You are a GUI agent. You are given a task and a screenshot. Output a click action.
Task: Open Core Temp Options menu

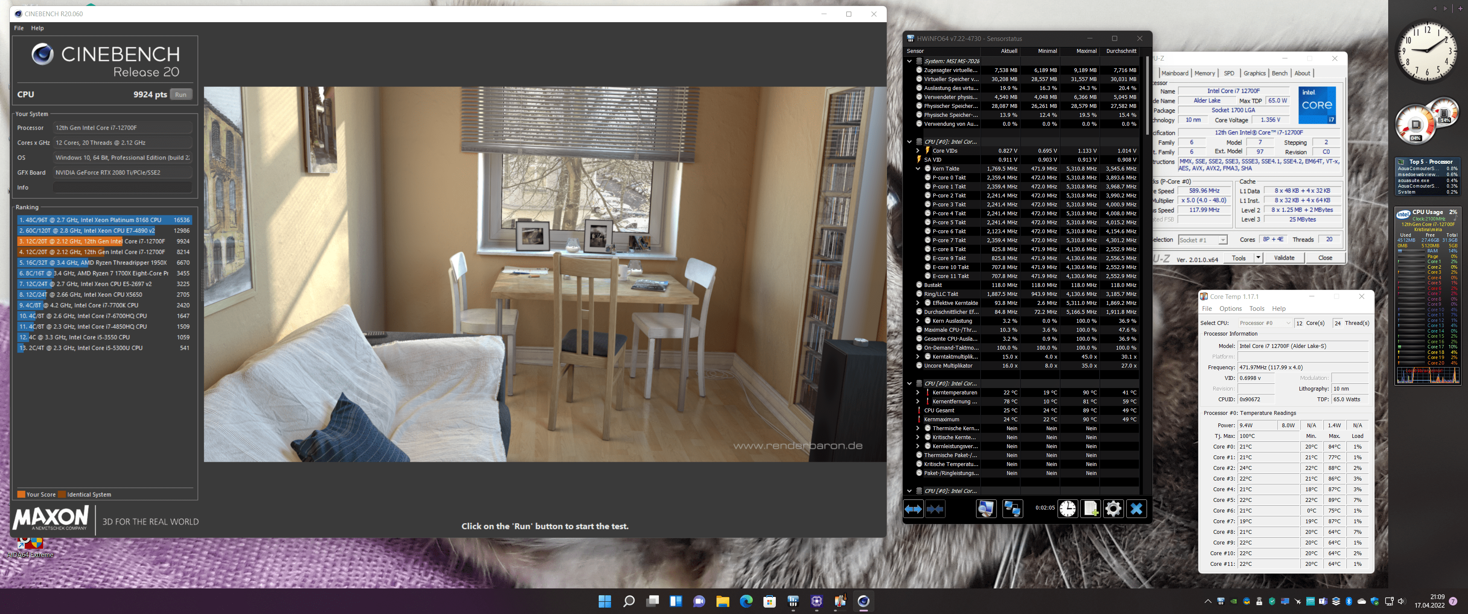(x=1230, y=309)
